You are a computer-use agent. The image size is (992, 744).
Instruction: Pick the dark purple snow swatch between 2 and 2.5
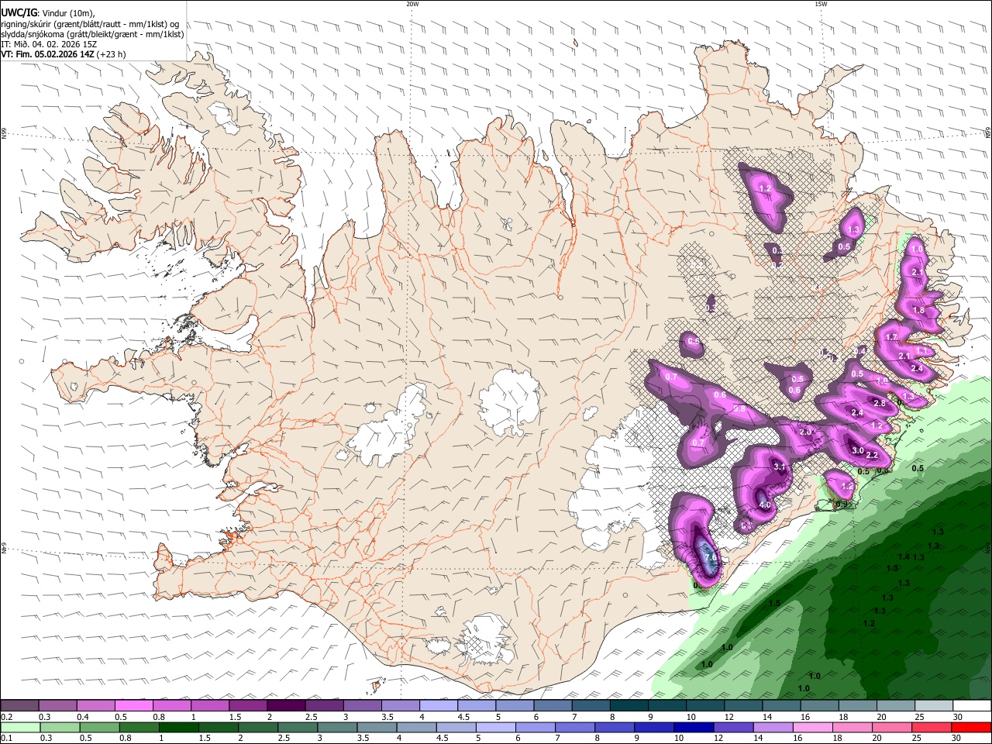[x=286, y=706]
